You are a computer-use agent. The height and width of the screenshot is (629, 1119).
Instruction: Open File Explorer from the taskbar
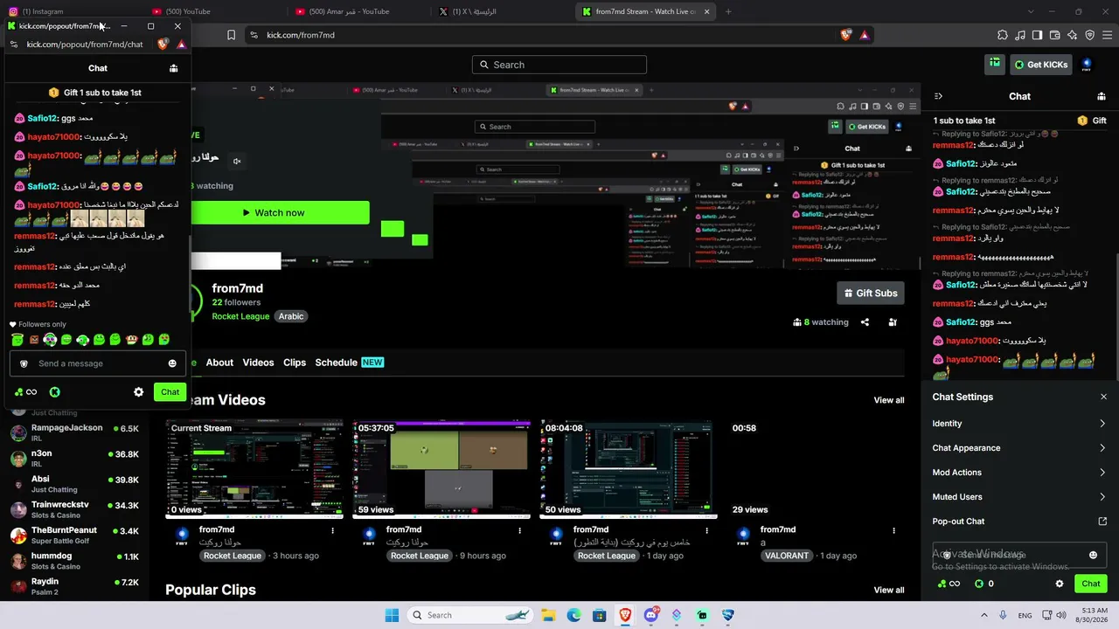pos(548,615)
